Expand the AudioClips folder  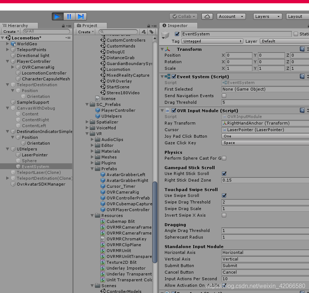coord(92,140)
